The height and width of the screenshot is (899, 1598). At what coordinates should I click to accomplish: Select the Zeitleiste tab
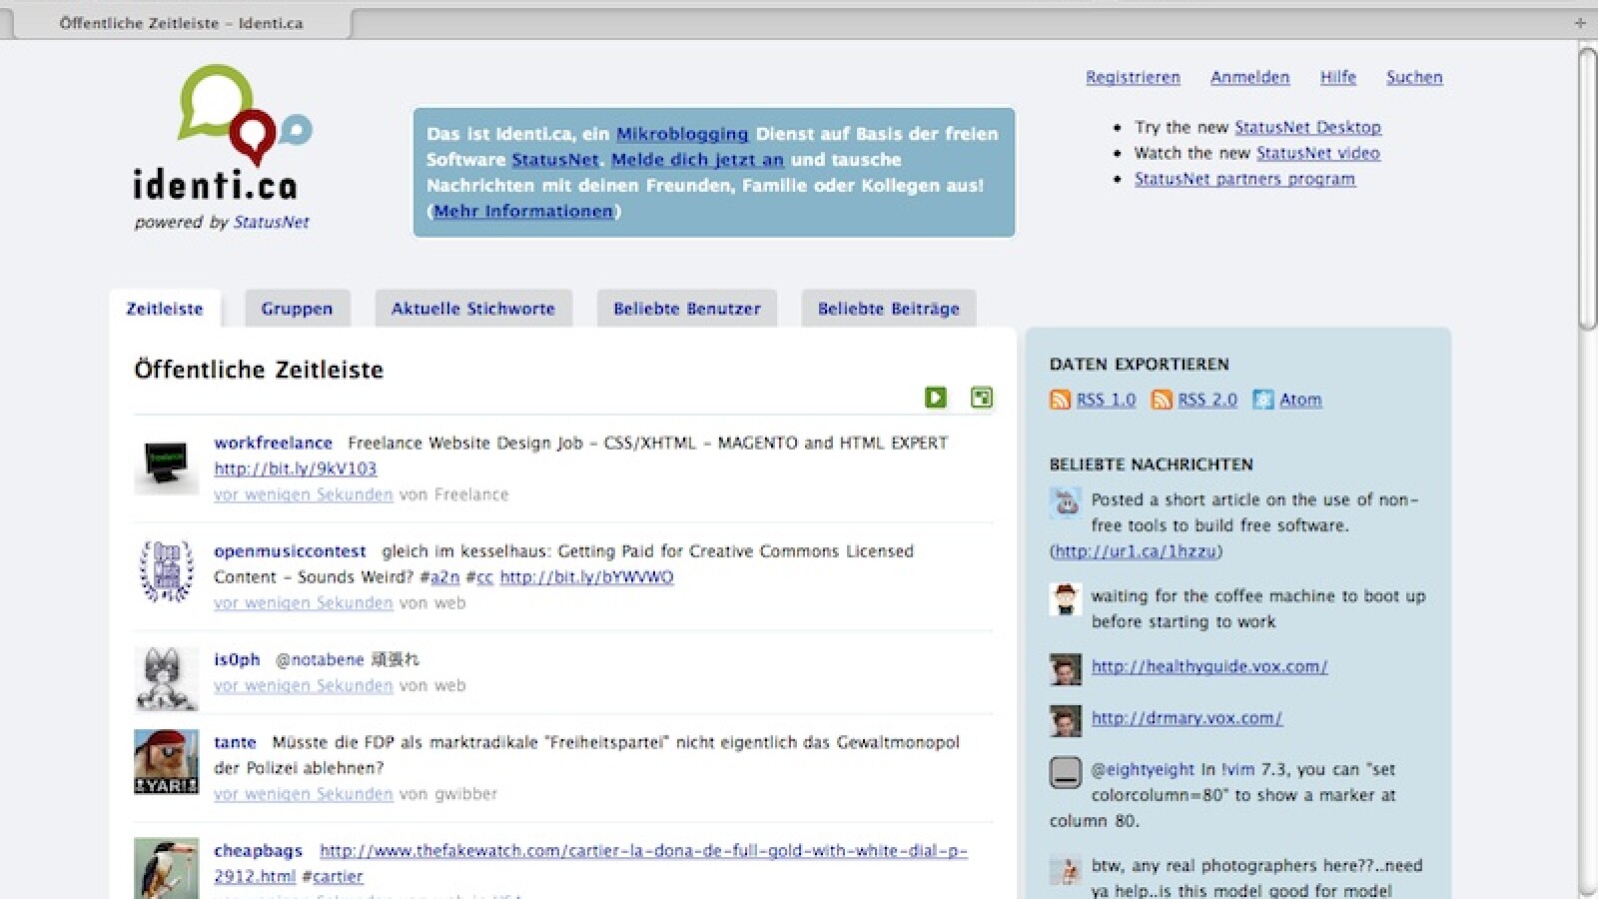pos(165,309)
